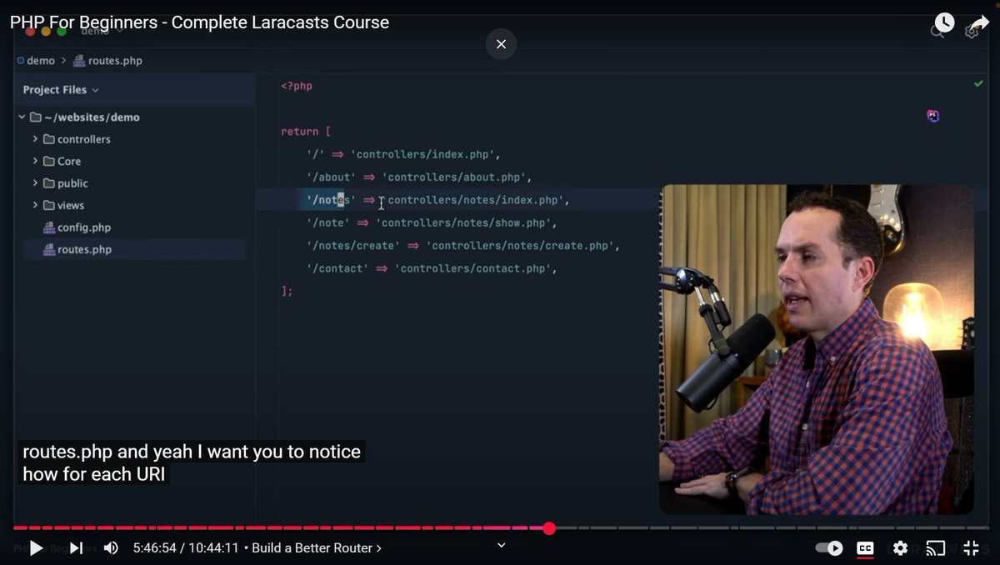
Task: Select the Core folder icon
Action: tap(49, 162)
